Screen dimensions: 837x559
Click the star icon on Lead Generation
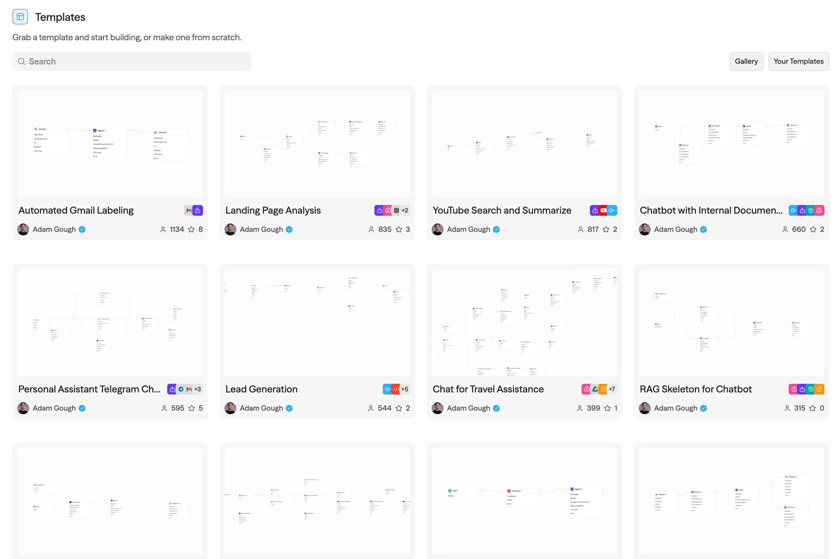pos(399,408)
